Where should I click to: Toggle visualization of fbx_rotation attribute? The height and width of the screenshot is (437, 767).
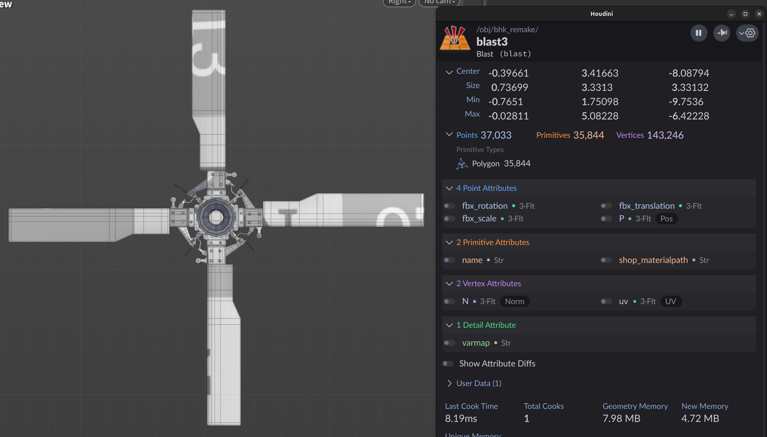(450, 206)
